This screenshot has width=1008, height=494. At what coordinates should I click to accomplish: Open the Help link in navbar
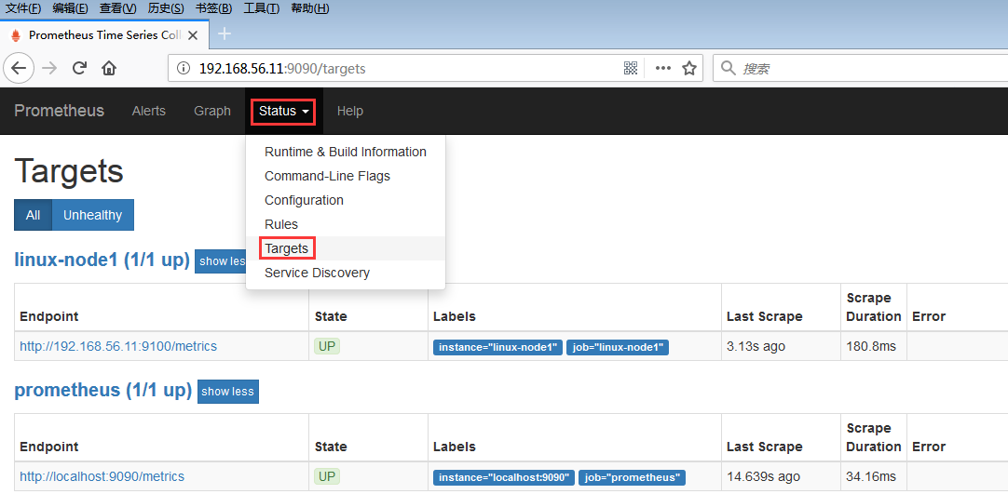pyautogui.click(x=349, y=111)
